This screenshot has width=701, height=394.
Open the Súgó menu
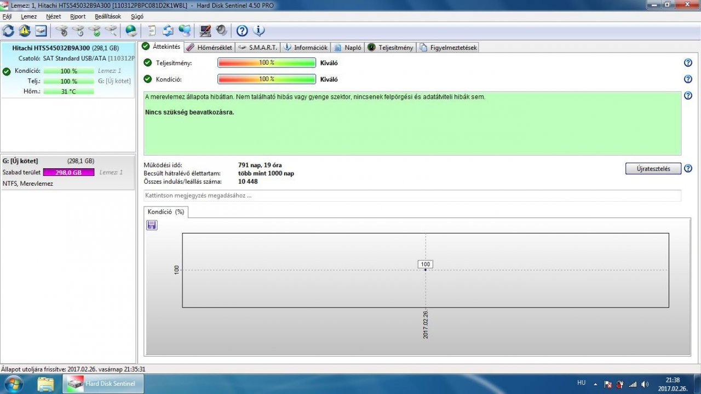tap(137, 16)
